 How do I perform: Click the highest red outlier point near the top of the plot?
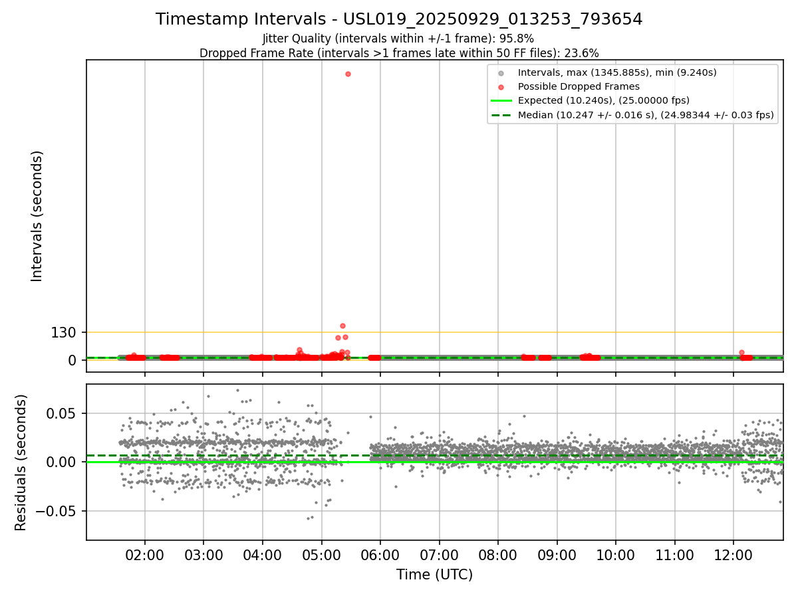click(x=348, y=74)
